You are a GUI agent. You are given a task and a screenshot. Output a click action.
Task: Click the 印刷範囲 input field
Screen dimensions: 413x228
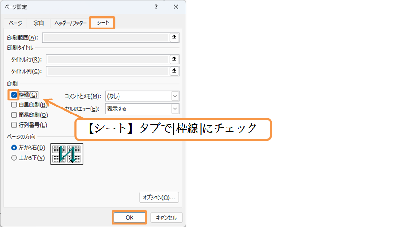(x=105, y=37)
